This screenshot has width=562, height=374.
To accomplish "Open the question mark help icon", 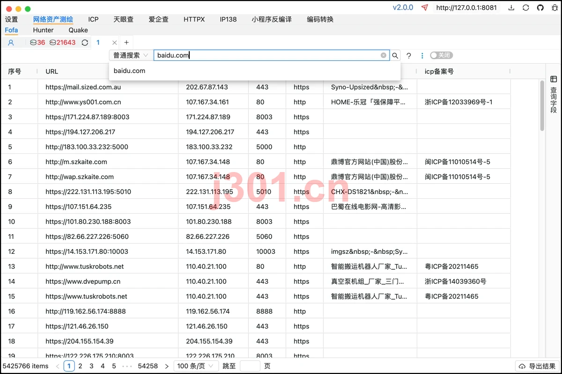I will [409, 56].
